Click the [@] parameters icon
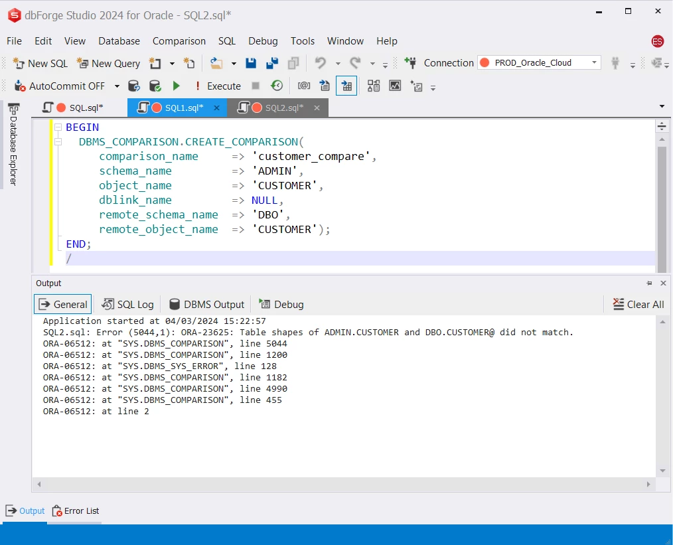Viewport: 673px width, 545px height. 304,86
